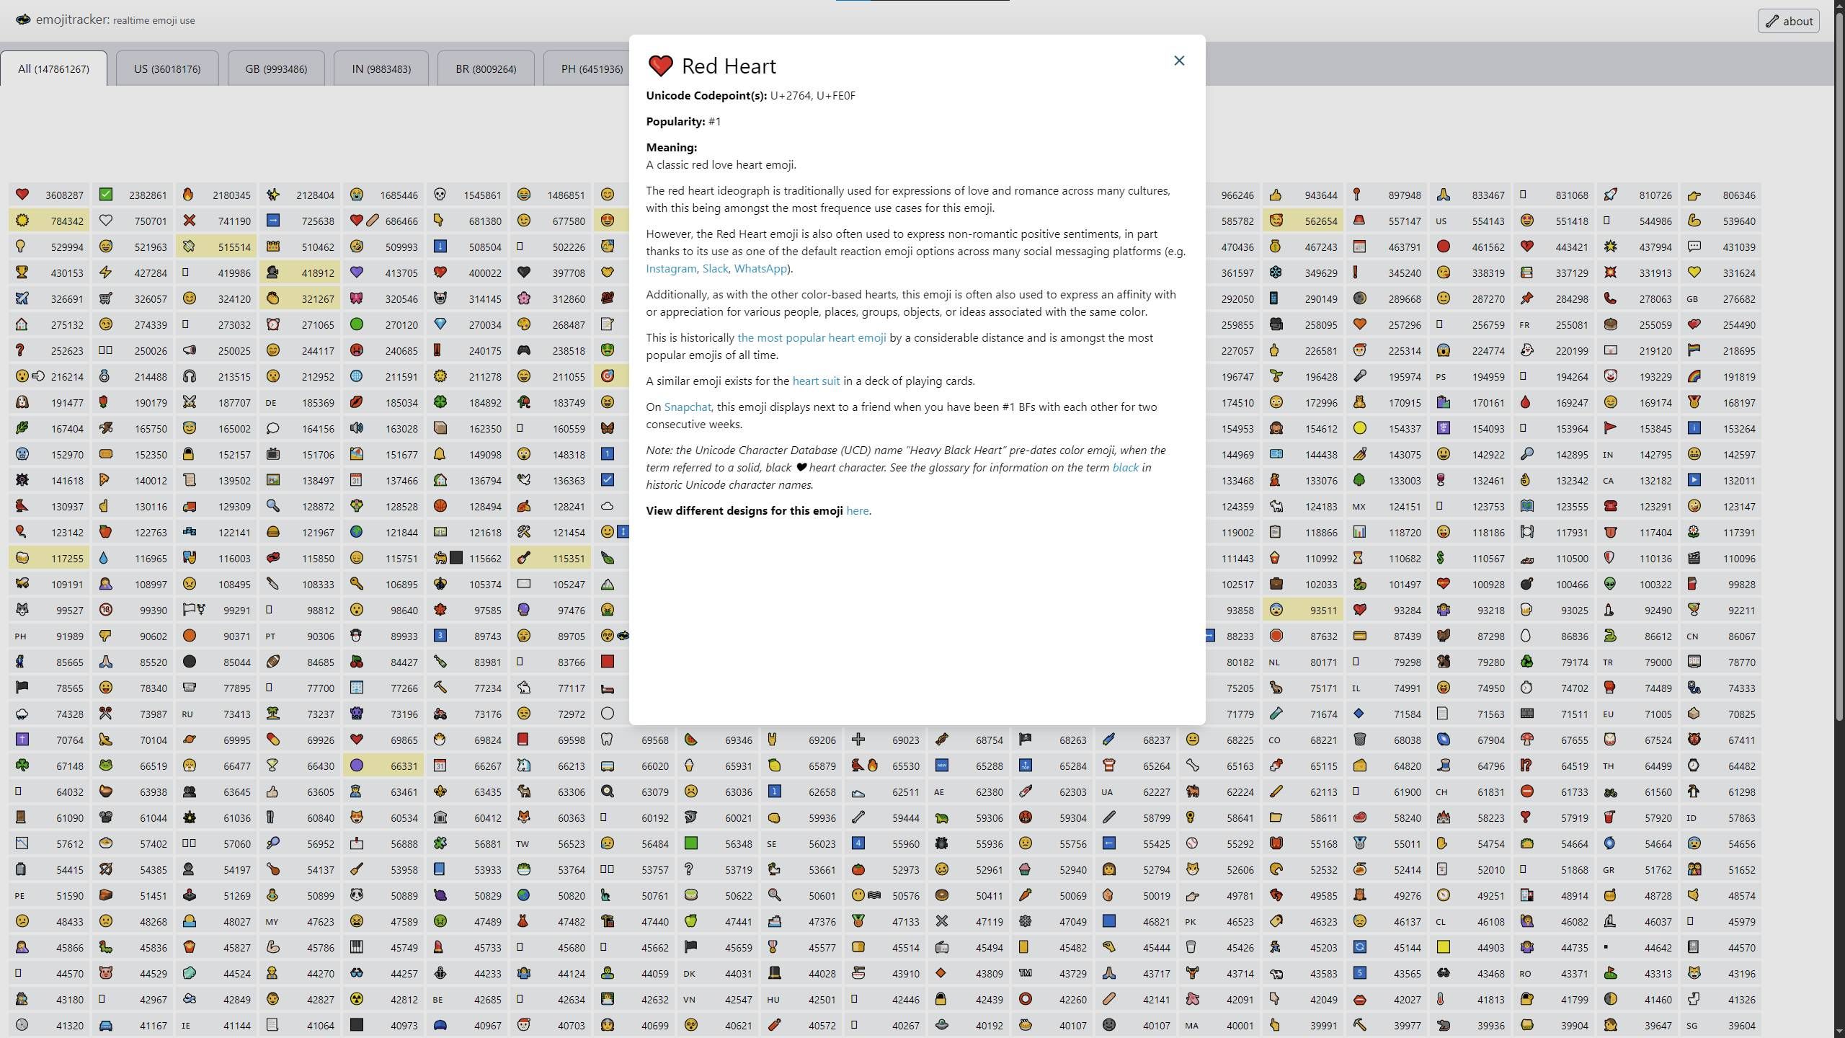The image size is (1845, 1038).
Task: Close the Red Heart detail popup
Action: point(1179,61)
